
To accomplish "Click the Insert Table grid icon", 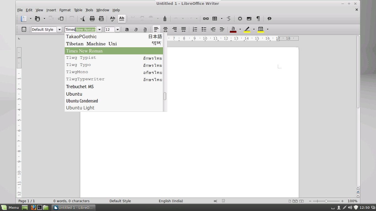I will (x=215, y=19).
